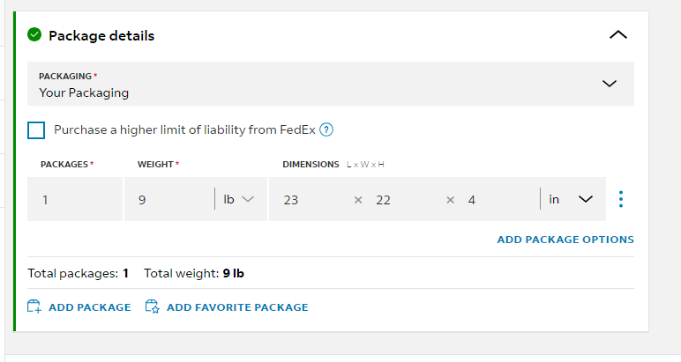Enable Purchase higher limit of liability checkbox
The height and width of the screenshot is (362, 681).
click(36, 130)
